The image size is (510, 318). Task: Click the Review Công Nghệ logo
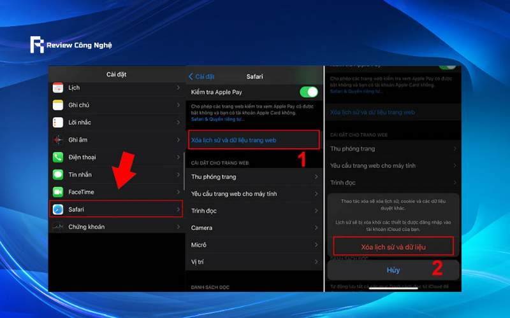coord(71,45)
